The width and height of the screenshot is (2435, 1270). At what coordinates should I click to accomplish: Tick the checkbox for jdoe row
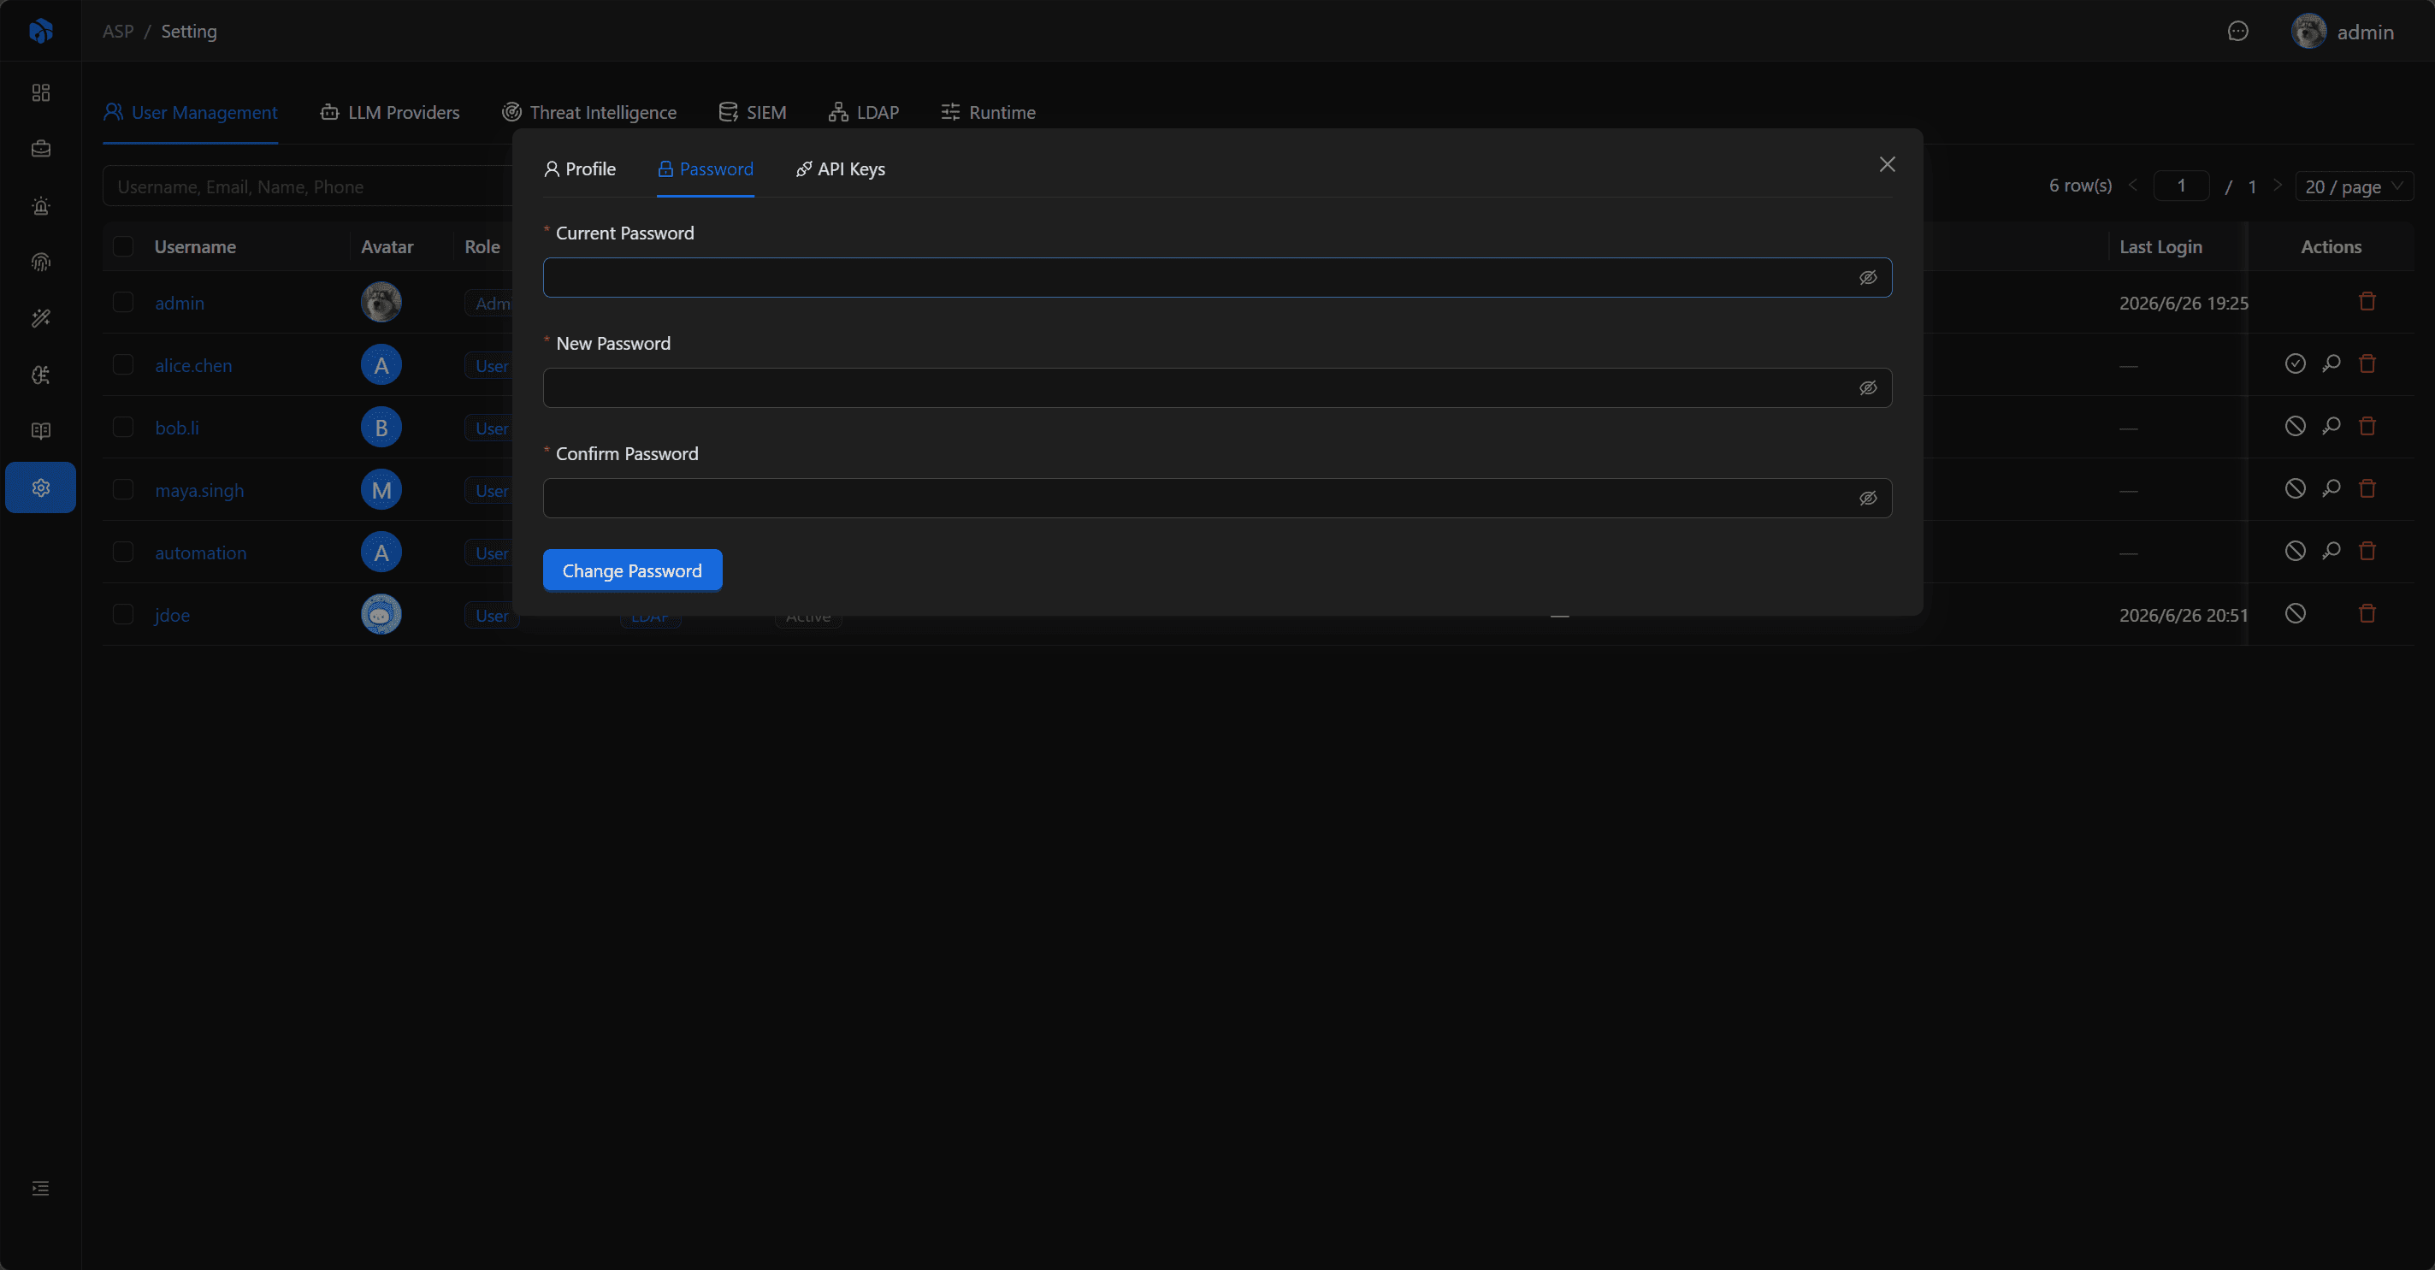point(123,614)
